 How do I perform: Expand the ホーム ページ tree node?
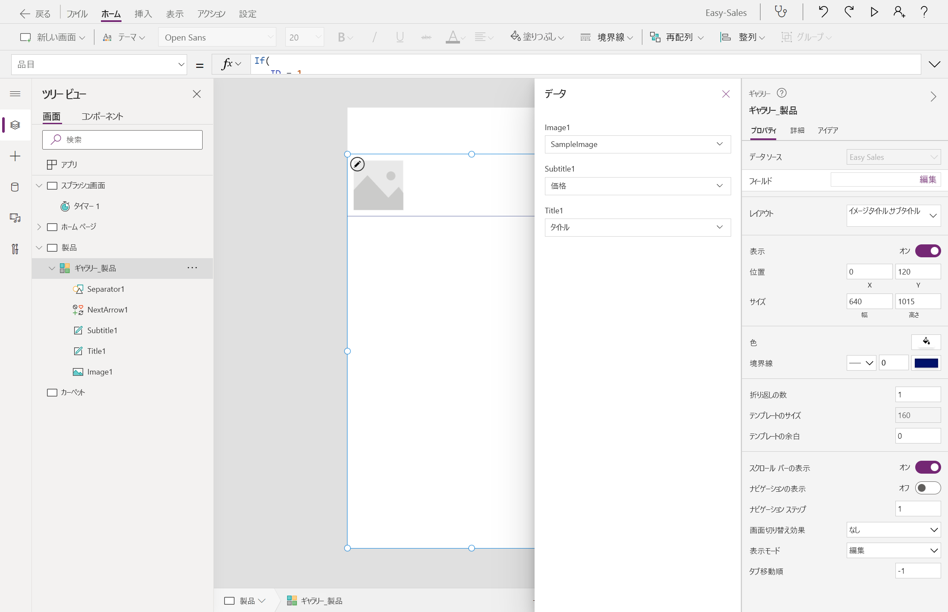coord(39,227)
